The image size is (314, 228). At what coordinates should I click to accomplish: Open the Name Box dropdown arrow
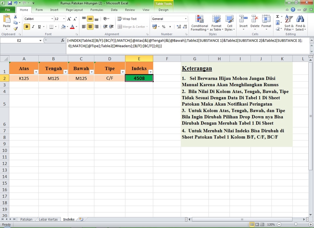[41, 41]
